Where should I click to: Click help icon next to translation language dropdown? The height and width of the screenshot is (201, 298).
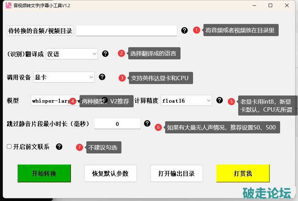click(105, 54)
